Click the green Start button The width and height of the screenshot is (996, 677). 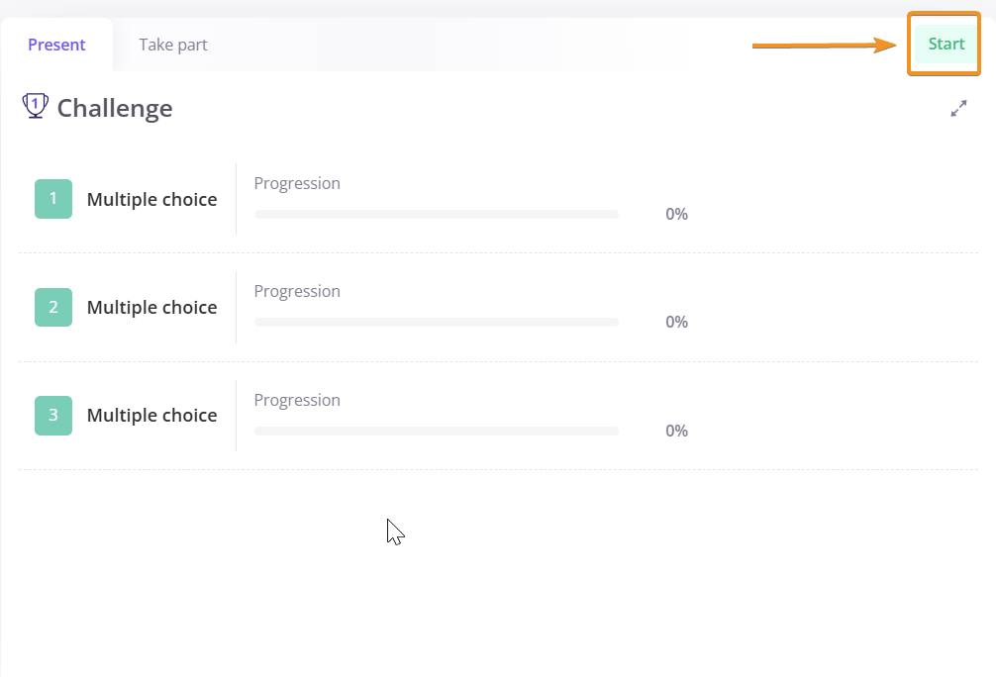(946, 44)
